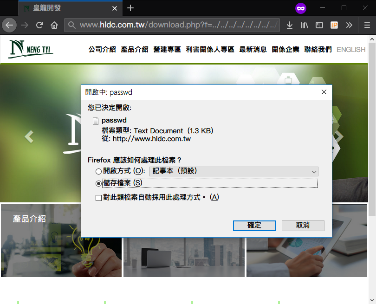The width and height of the screenshot is (376, 304).
Task: Click the private browsing mask icon
Action: point(301,8)
